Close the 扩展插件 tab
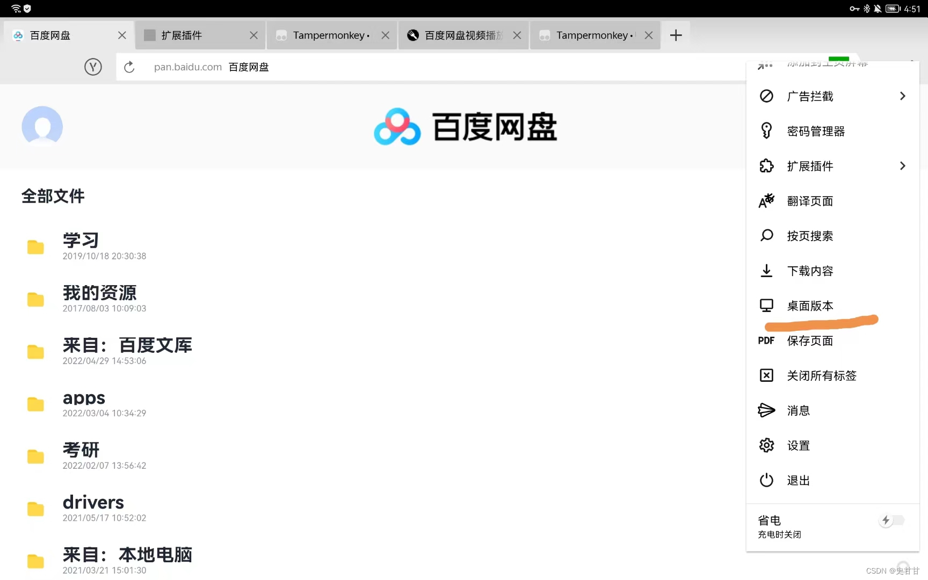This screenshot has height=580, width=928. [253, 35]
